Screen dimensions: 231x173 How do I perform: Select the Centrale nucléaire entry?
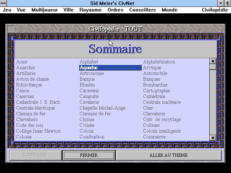click(x=162, y=102)
